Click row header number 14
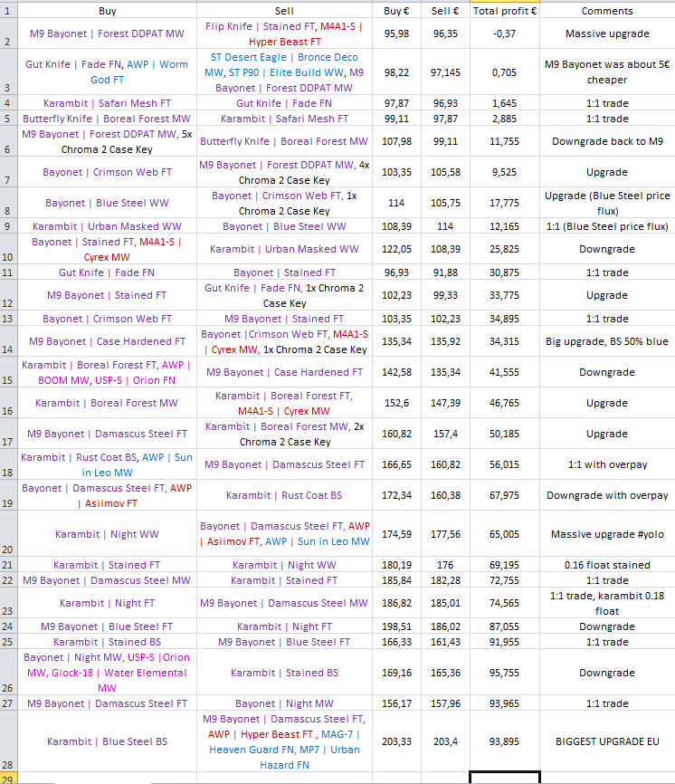The image size is (675, 784). (8, 341)
